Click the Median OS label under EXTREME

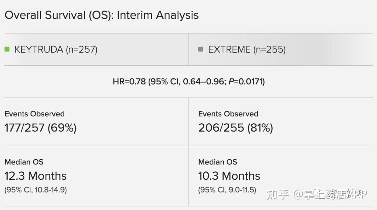218,162
